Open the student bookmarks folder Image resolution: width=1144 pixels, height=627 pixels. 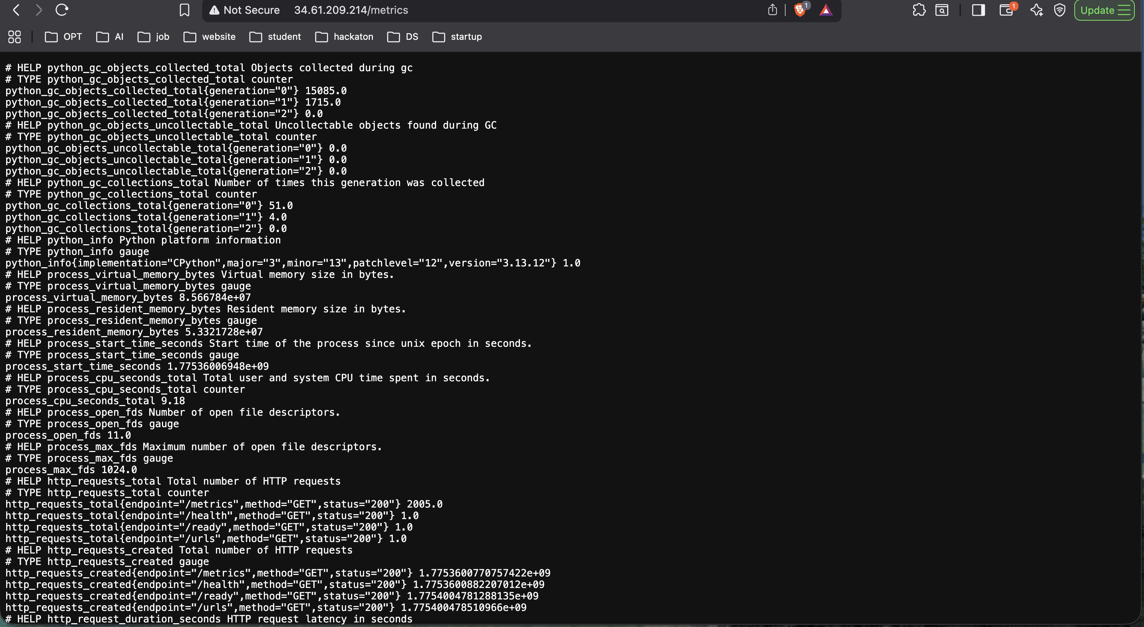(x=275, y=37)
